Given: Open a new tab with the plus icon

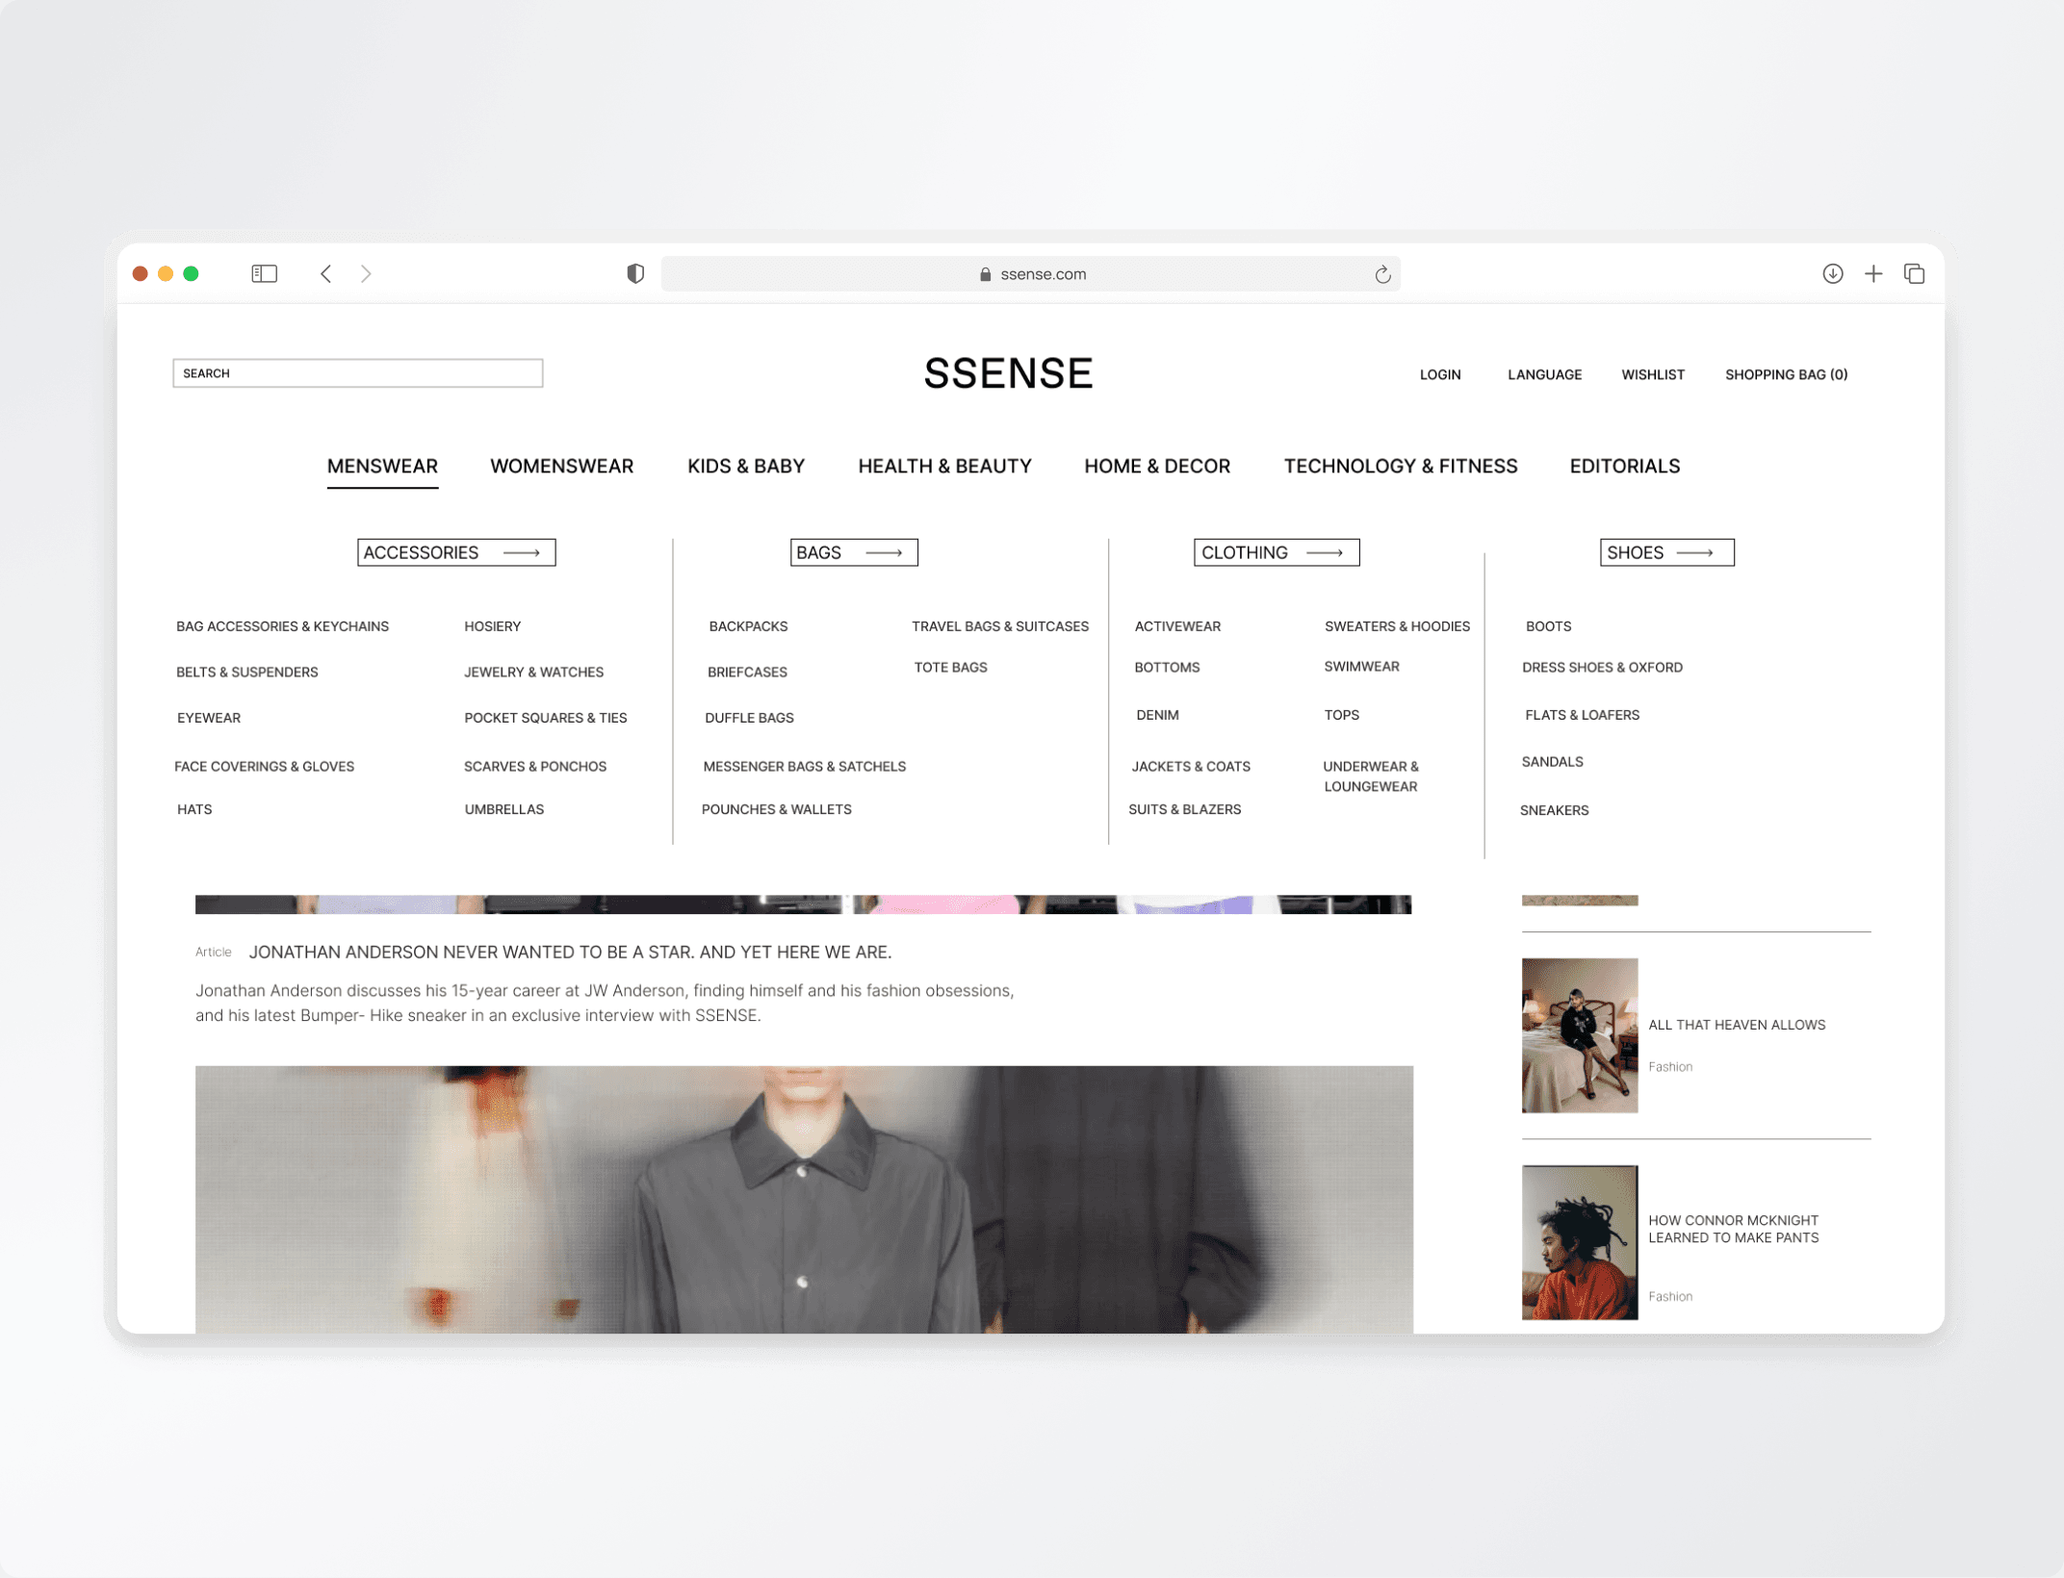Looking at the screenshot, I should (x=1873, y=274).
